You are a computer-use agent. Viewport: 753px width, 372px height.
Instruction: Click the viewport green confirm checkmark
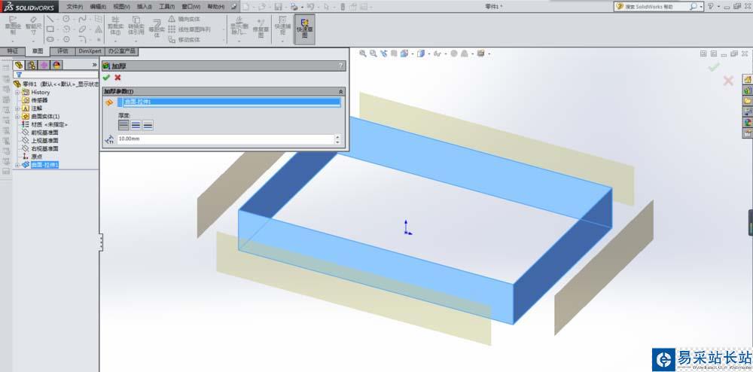coord(714,67)
